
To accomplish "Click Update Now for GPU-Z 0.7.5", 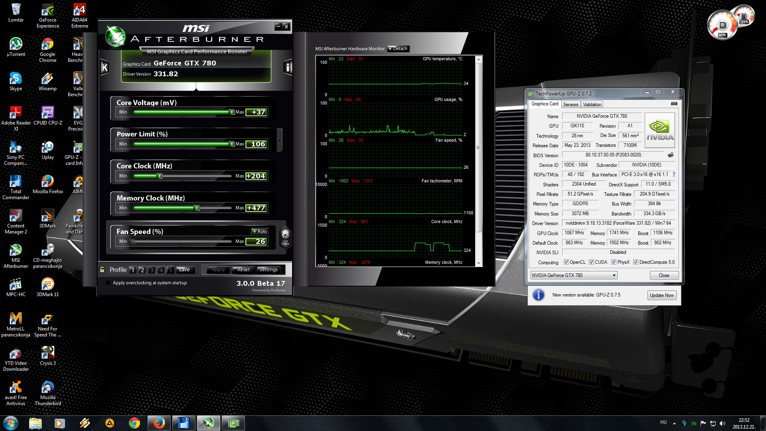I will 661,295.
